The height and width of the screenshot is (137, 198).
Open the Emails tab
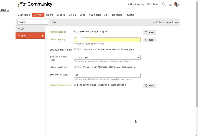click(x=73, y=15)
